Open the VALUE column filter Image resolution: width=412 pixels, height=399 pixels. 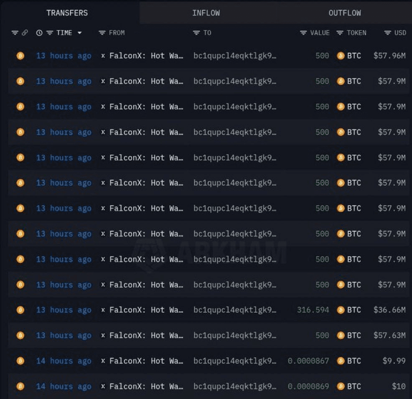click(x=303, y=33)
